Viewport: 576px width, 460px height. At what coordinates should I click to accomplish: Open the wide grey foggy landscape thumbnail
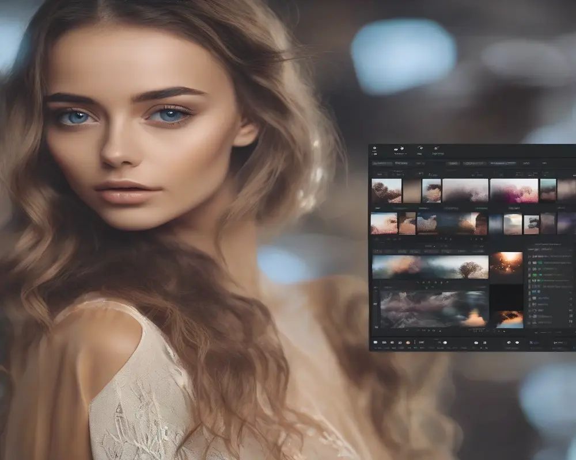(465, 191)
